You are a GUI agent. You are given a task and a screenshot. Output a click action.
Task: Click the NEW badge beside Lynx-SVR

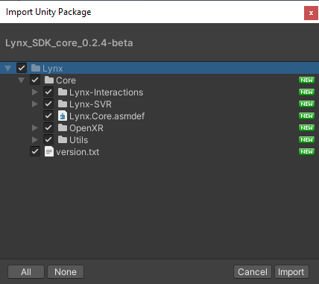[x=307, y=104]
